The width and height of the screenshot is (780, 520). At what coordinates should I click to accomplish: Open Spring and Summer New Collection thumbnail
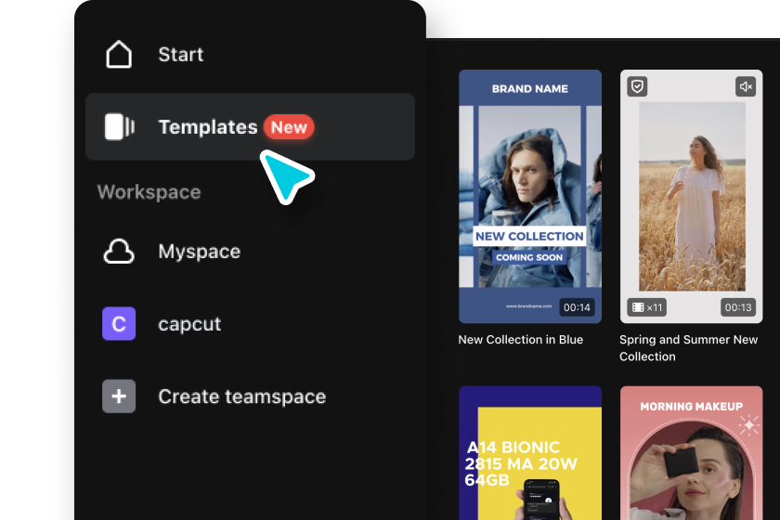[692, 197]
